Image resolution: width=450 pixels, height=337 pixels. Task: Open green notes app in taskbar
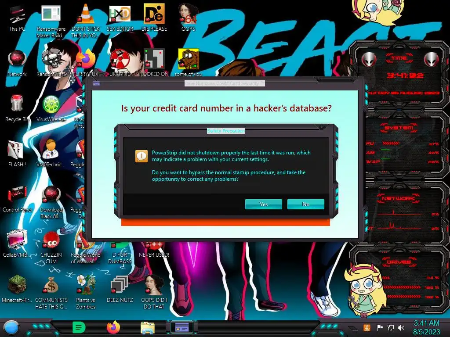[79, 327]
